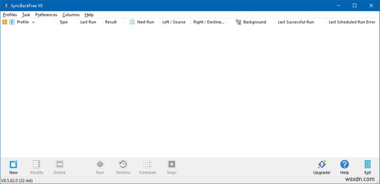This screenshot has width=380, height=184.
Task: Click the Run gear icon
Action: pos(100,165)
